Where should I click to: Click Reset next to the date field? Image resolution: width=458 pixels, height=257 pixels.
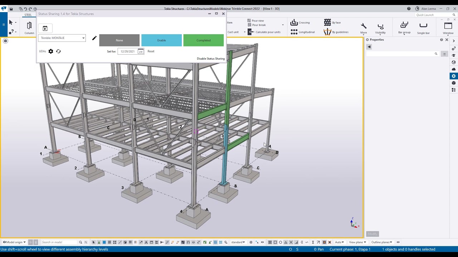151,51
